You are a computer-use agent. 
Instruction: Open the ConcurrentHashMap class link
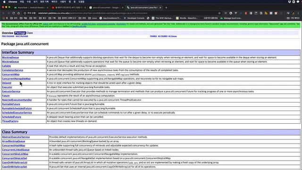[x=14, y=145]
